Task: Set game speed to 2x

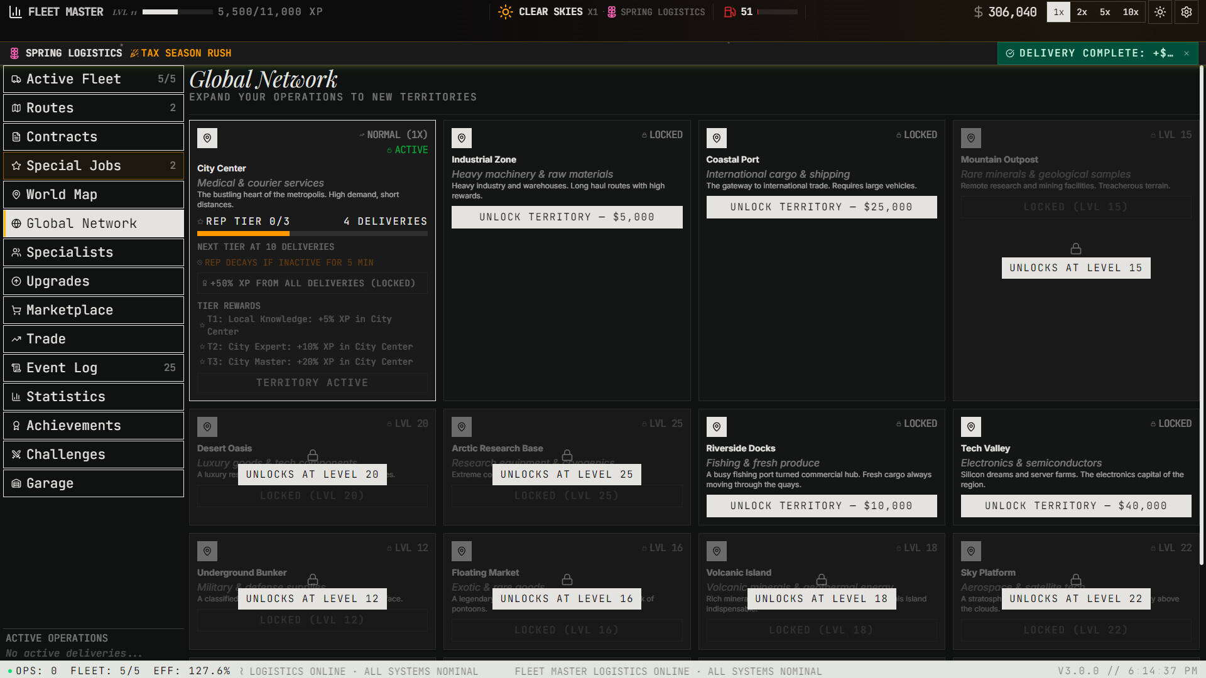Action: [1082, 12]
